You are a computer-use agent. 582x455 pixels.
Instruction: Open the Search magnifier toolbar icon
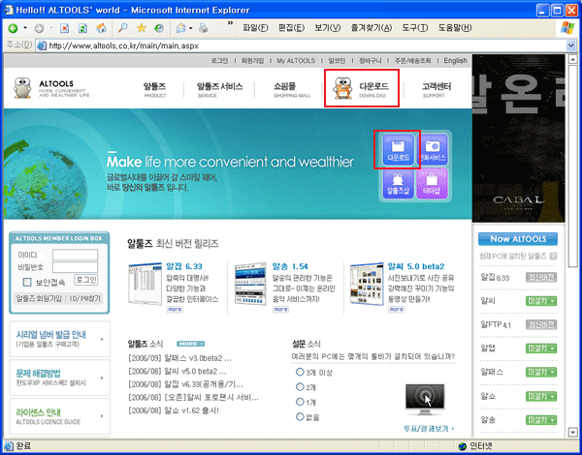(x=123, y=28)
